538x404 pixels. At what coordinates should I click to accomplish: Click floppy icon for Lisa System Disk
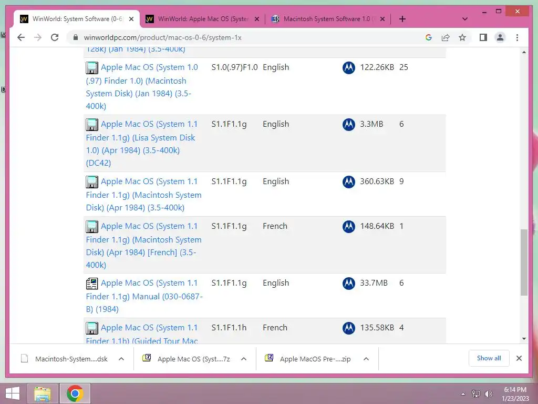point(91,124)
